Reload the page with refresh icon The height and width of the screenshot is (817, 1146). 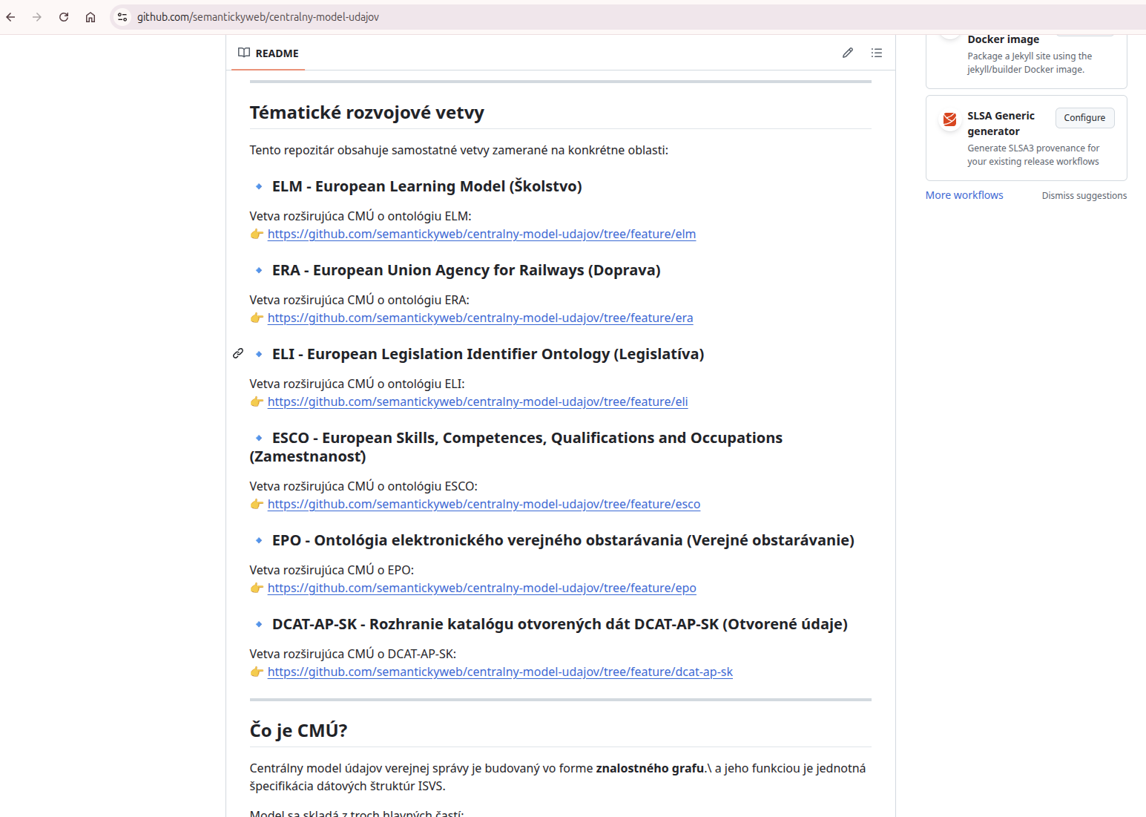tap(64, 17)
